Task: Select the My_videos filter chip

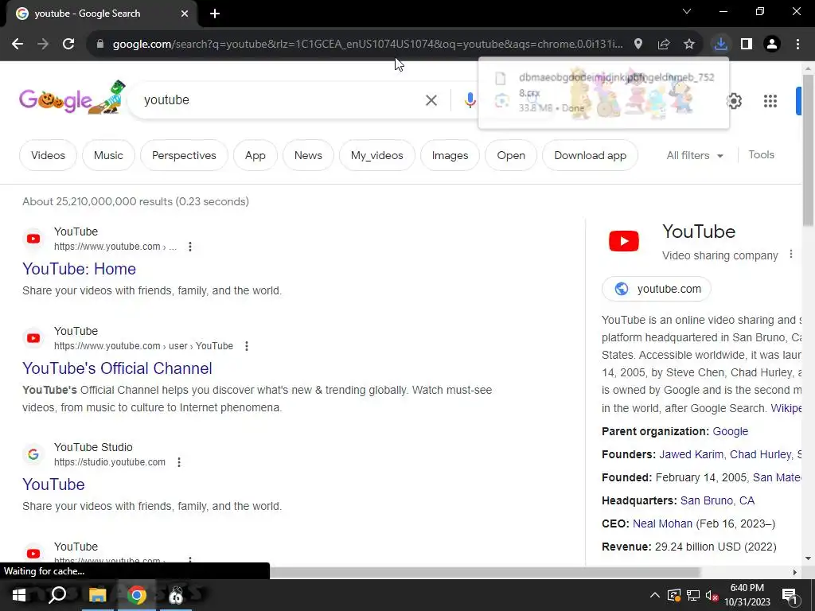Action: pos(376,155)
